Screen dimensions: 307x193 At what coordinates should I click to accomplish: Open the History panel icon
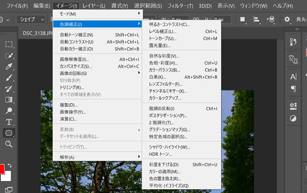click(x=293, y=42)
